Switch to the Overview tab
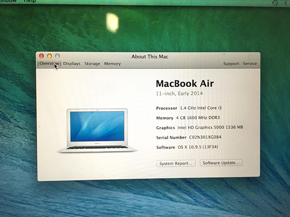Screen dimensions: 290x217 49,64
